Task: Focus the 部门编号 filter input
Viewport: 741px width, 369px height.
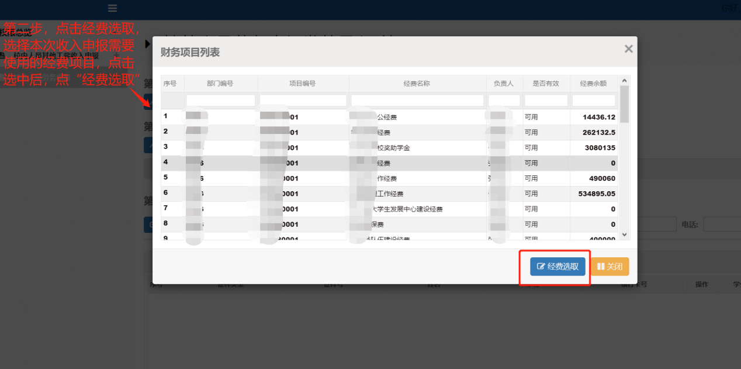Action: click(220, 101)
